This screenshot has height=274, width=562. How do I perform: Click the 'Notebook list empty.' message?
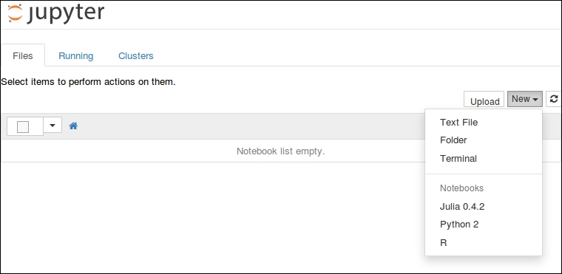[x=281, y=151]
